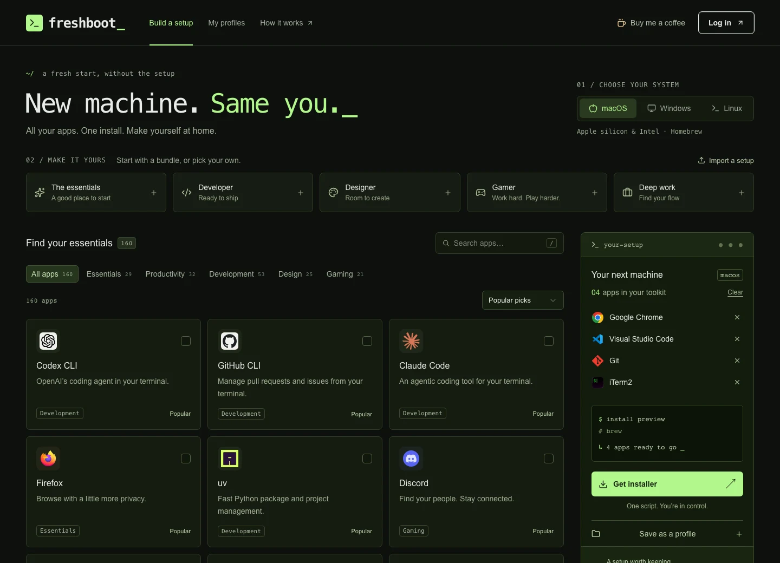Click the coffee cup icon

click(x=621, y=23)
